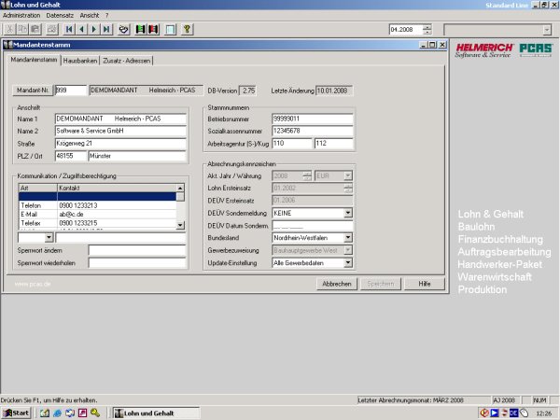Click the Paste clipboard toolbar icon
This screenshot has width=560, height=420.
(x=35, y=29)
